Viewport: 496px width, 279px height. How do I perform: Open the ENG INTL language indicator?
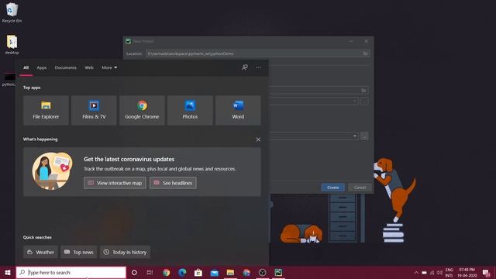[449, 273]
